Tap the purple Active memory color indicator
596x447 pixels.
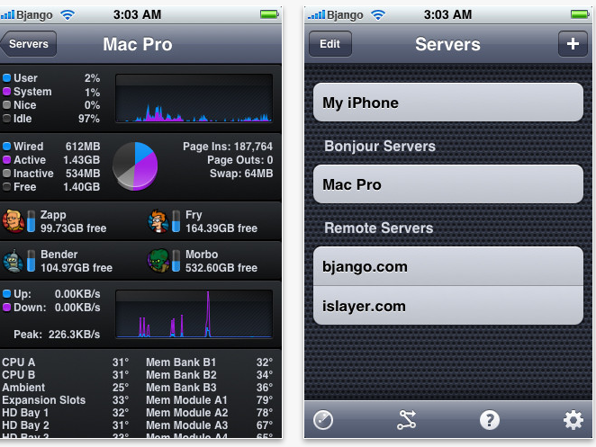7,160
